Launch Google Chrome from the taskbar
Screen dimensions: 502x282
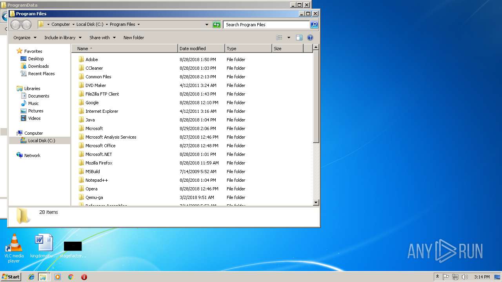(71, 277)
